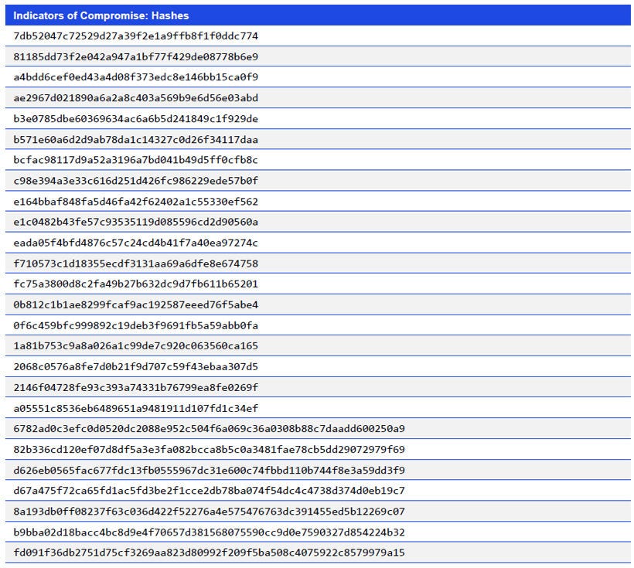Select the hash starting with a4bdd6cef

[135, 77]
